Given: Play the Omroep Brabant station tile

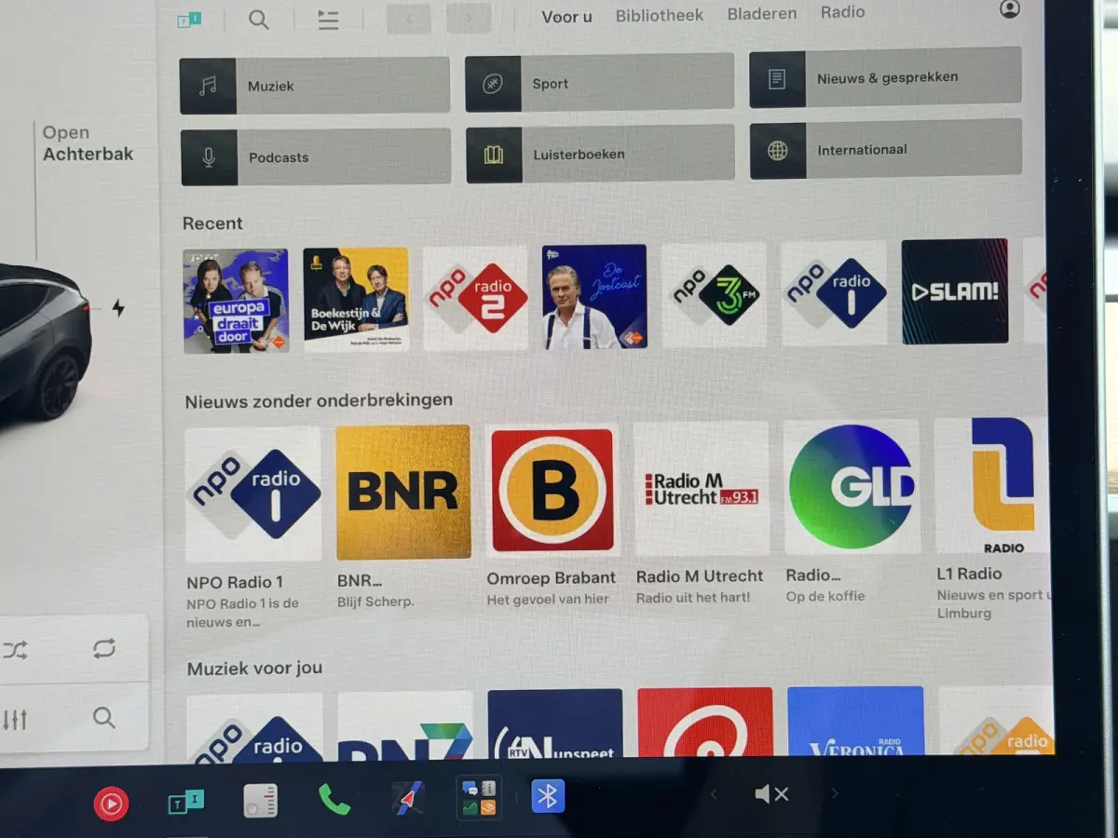Looking at the screenshot, I should point(552,490).
